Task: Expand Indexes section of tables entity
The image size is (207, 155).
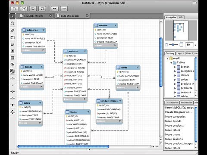Action: pyautogui.click(x=138, y=87)
